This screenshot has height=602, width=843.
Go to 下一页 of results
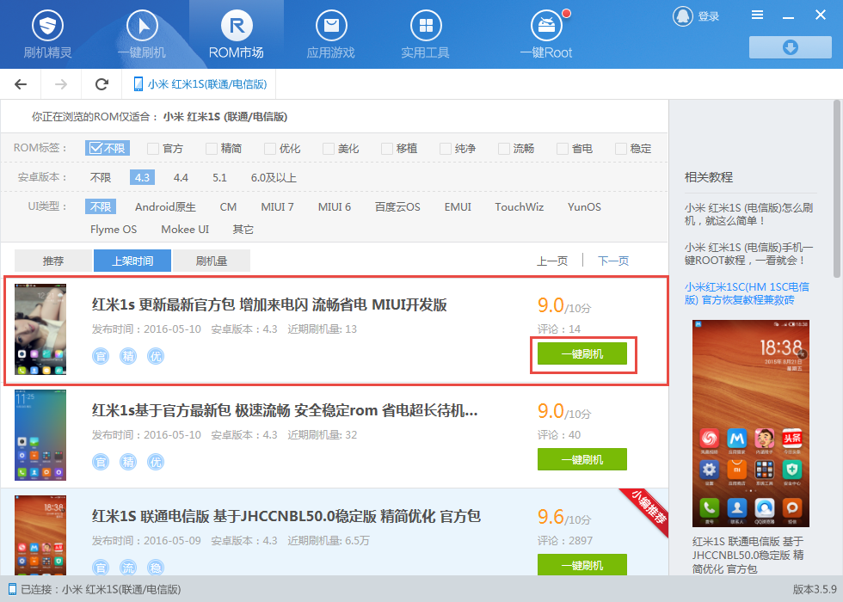613,261
